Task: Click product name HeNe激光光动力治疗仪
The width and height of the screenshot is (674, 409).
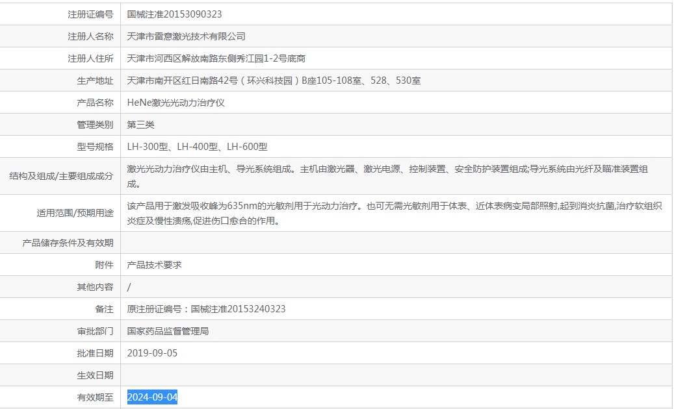Action: tap(175, 103)
